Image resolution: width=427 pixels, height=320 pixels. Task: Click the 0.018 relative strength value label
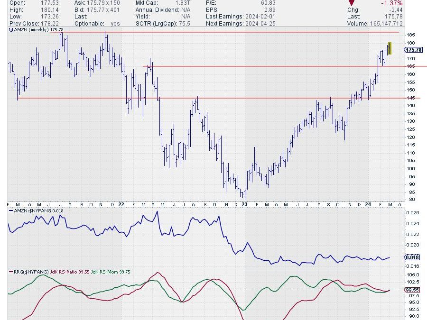coord(413,257)
